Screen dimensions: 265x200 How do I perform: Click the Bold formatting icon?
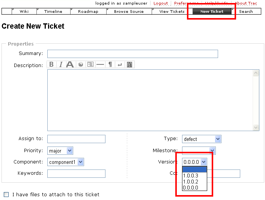pyautogui.click(x=51, y=64)
